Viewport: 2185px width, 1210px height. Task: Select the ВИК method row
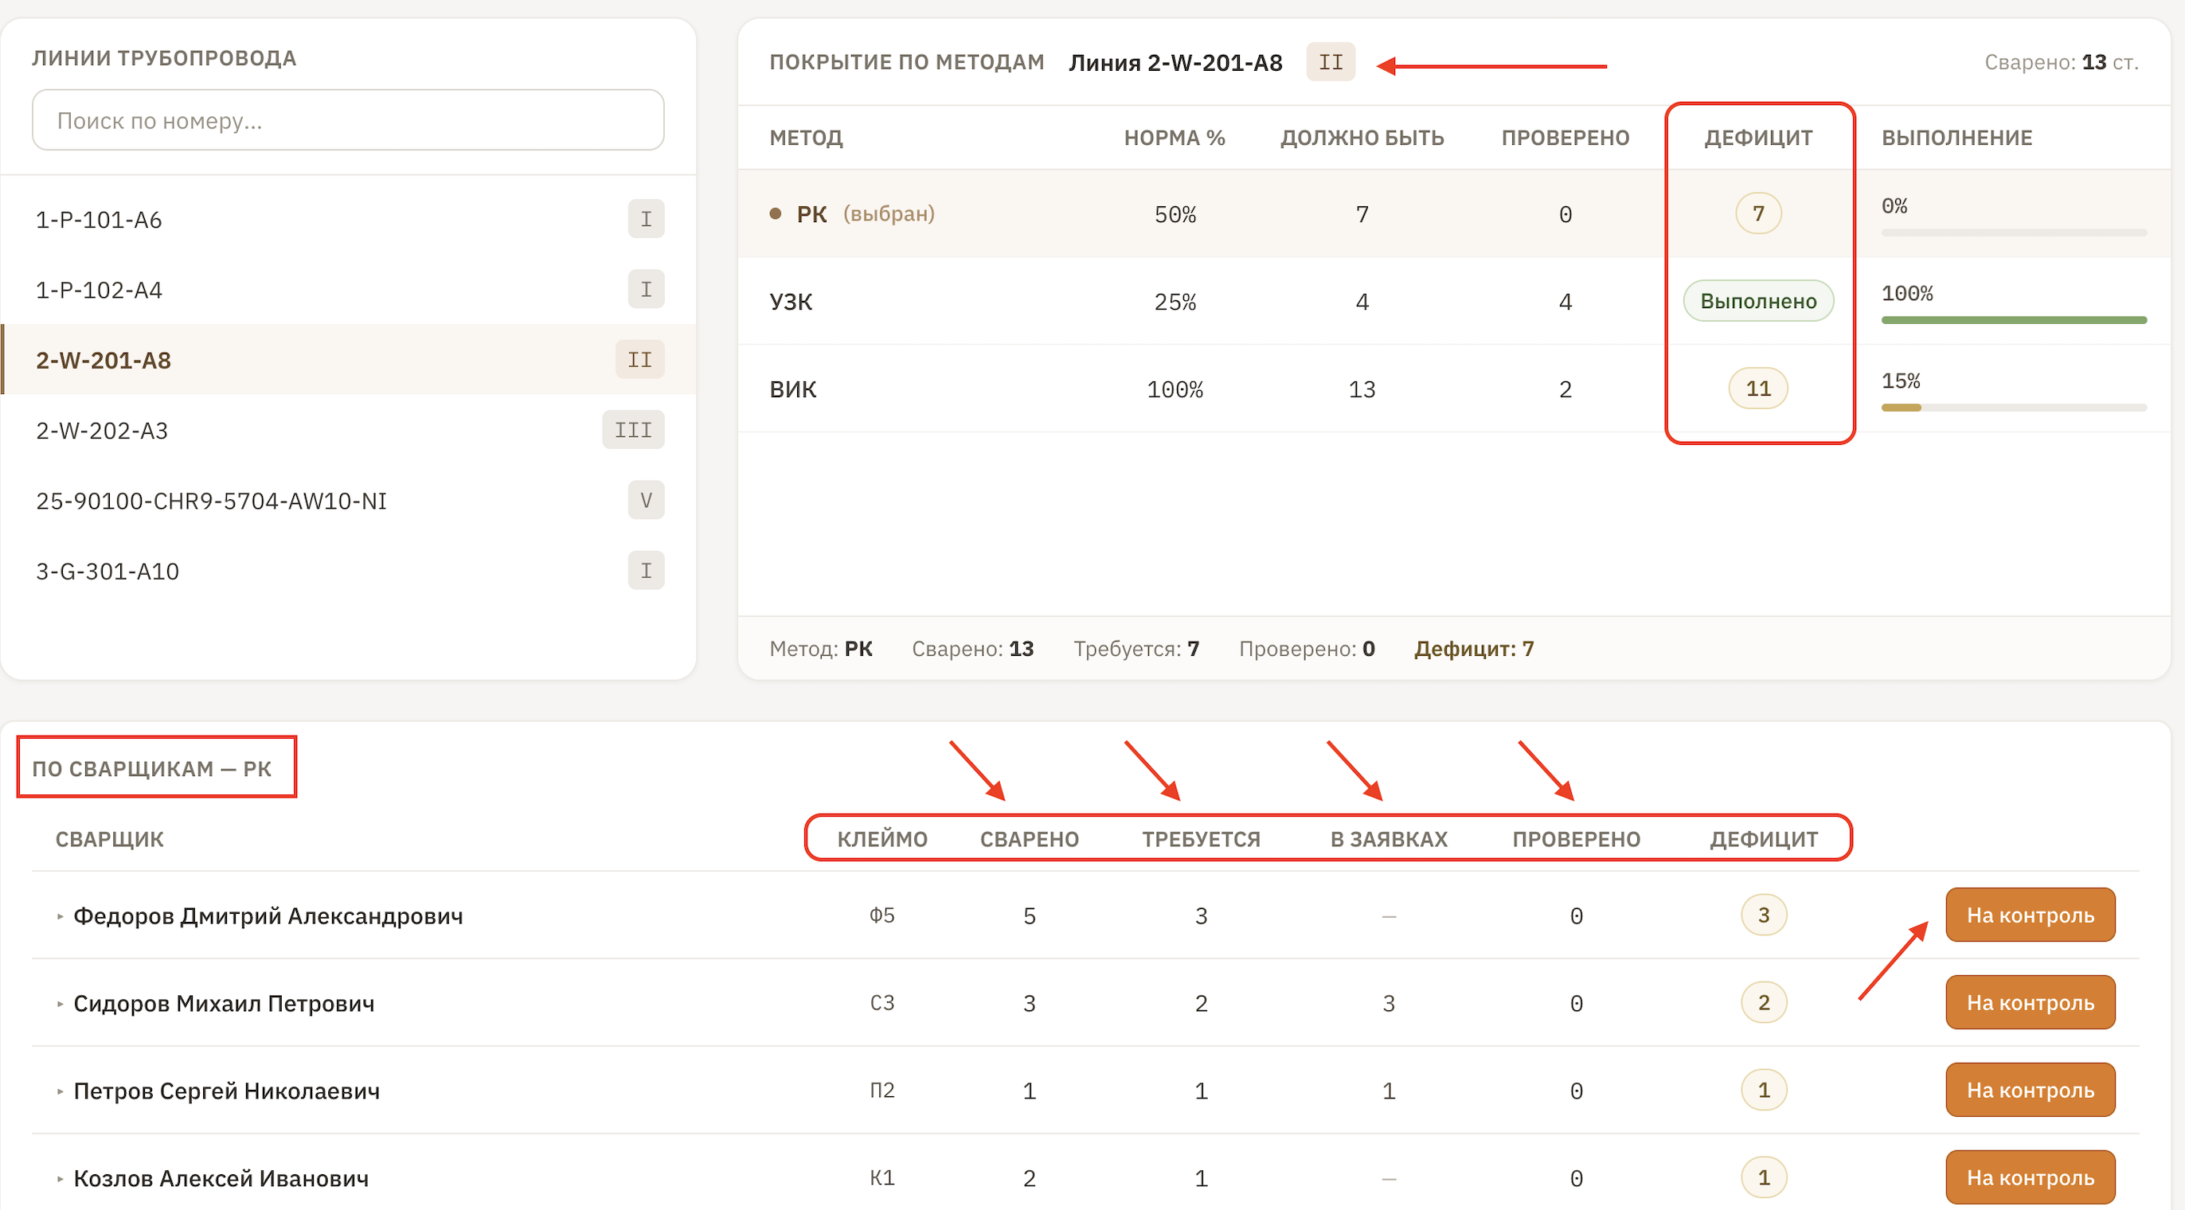click(1454, 389)
